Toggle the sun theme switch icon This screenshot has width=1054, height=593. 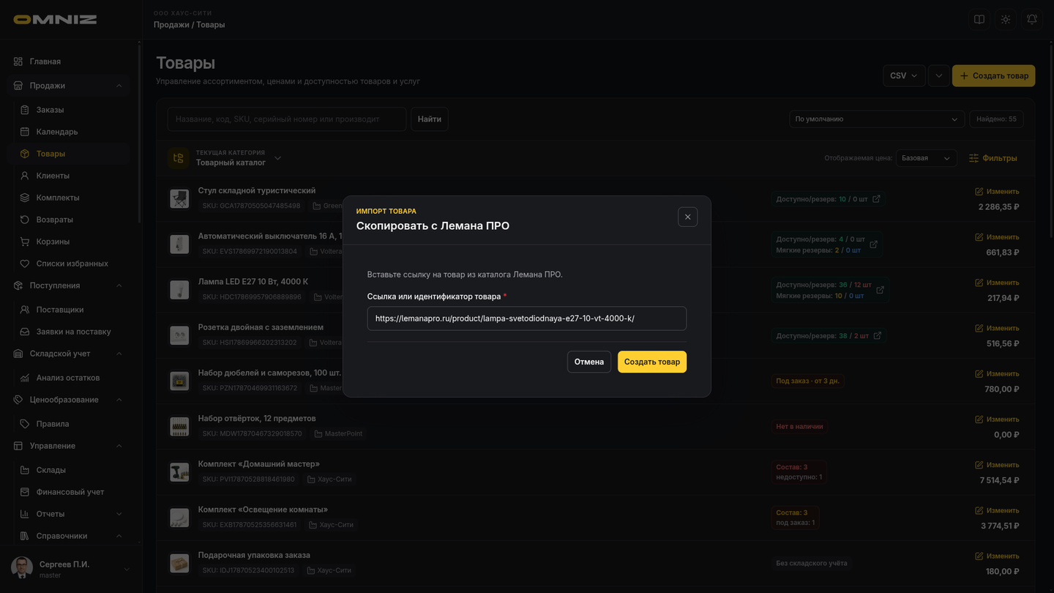1006,20
